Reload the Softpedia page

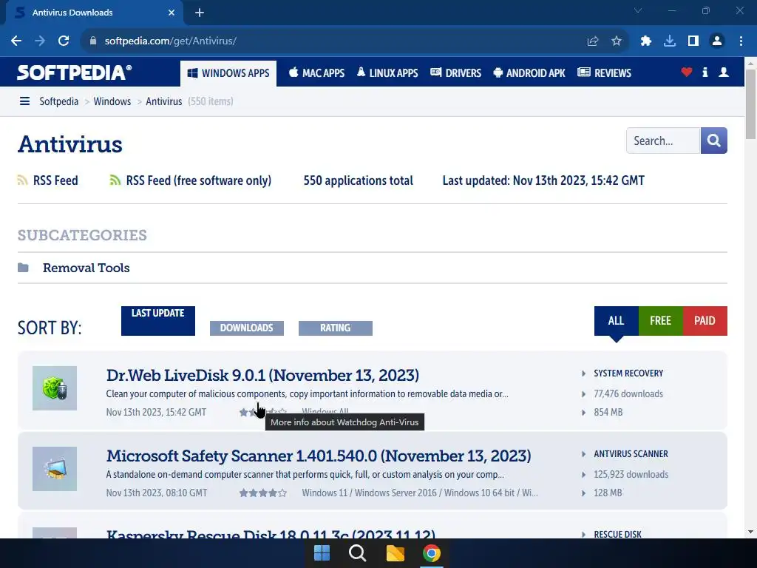point(64,41)
